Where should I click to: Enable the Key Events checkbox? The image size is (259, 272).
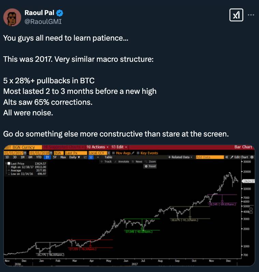tap(138, 153)
